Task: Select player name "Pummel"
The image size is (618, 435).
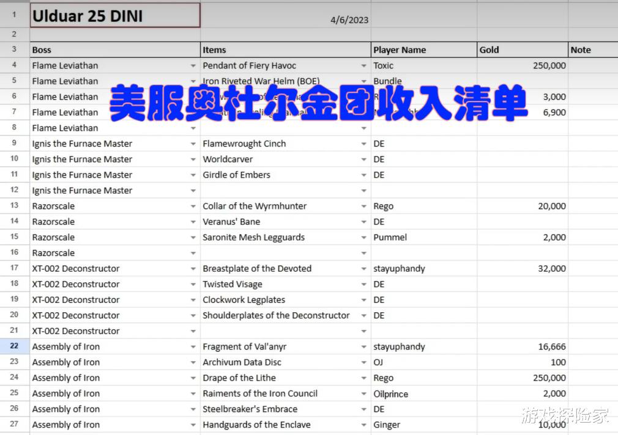Action: pos(424,238)
